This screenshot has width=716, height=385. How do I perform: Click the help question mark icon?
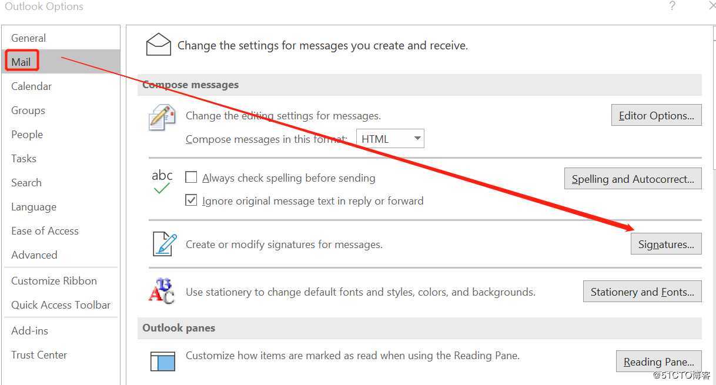672,6
